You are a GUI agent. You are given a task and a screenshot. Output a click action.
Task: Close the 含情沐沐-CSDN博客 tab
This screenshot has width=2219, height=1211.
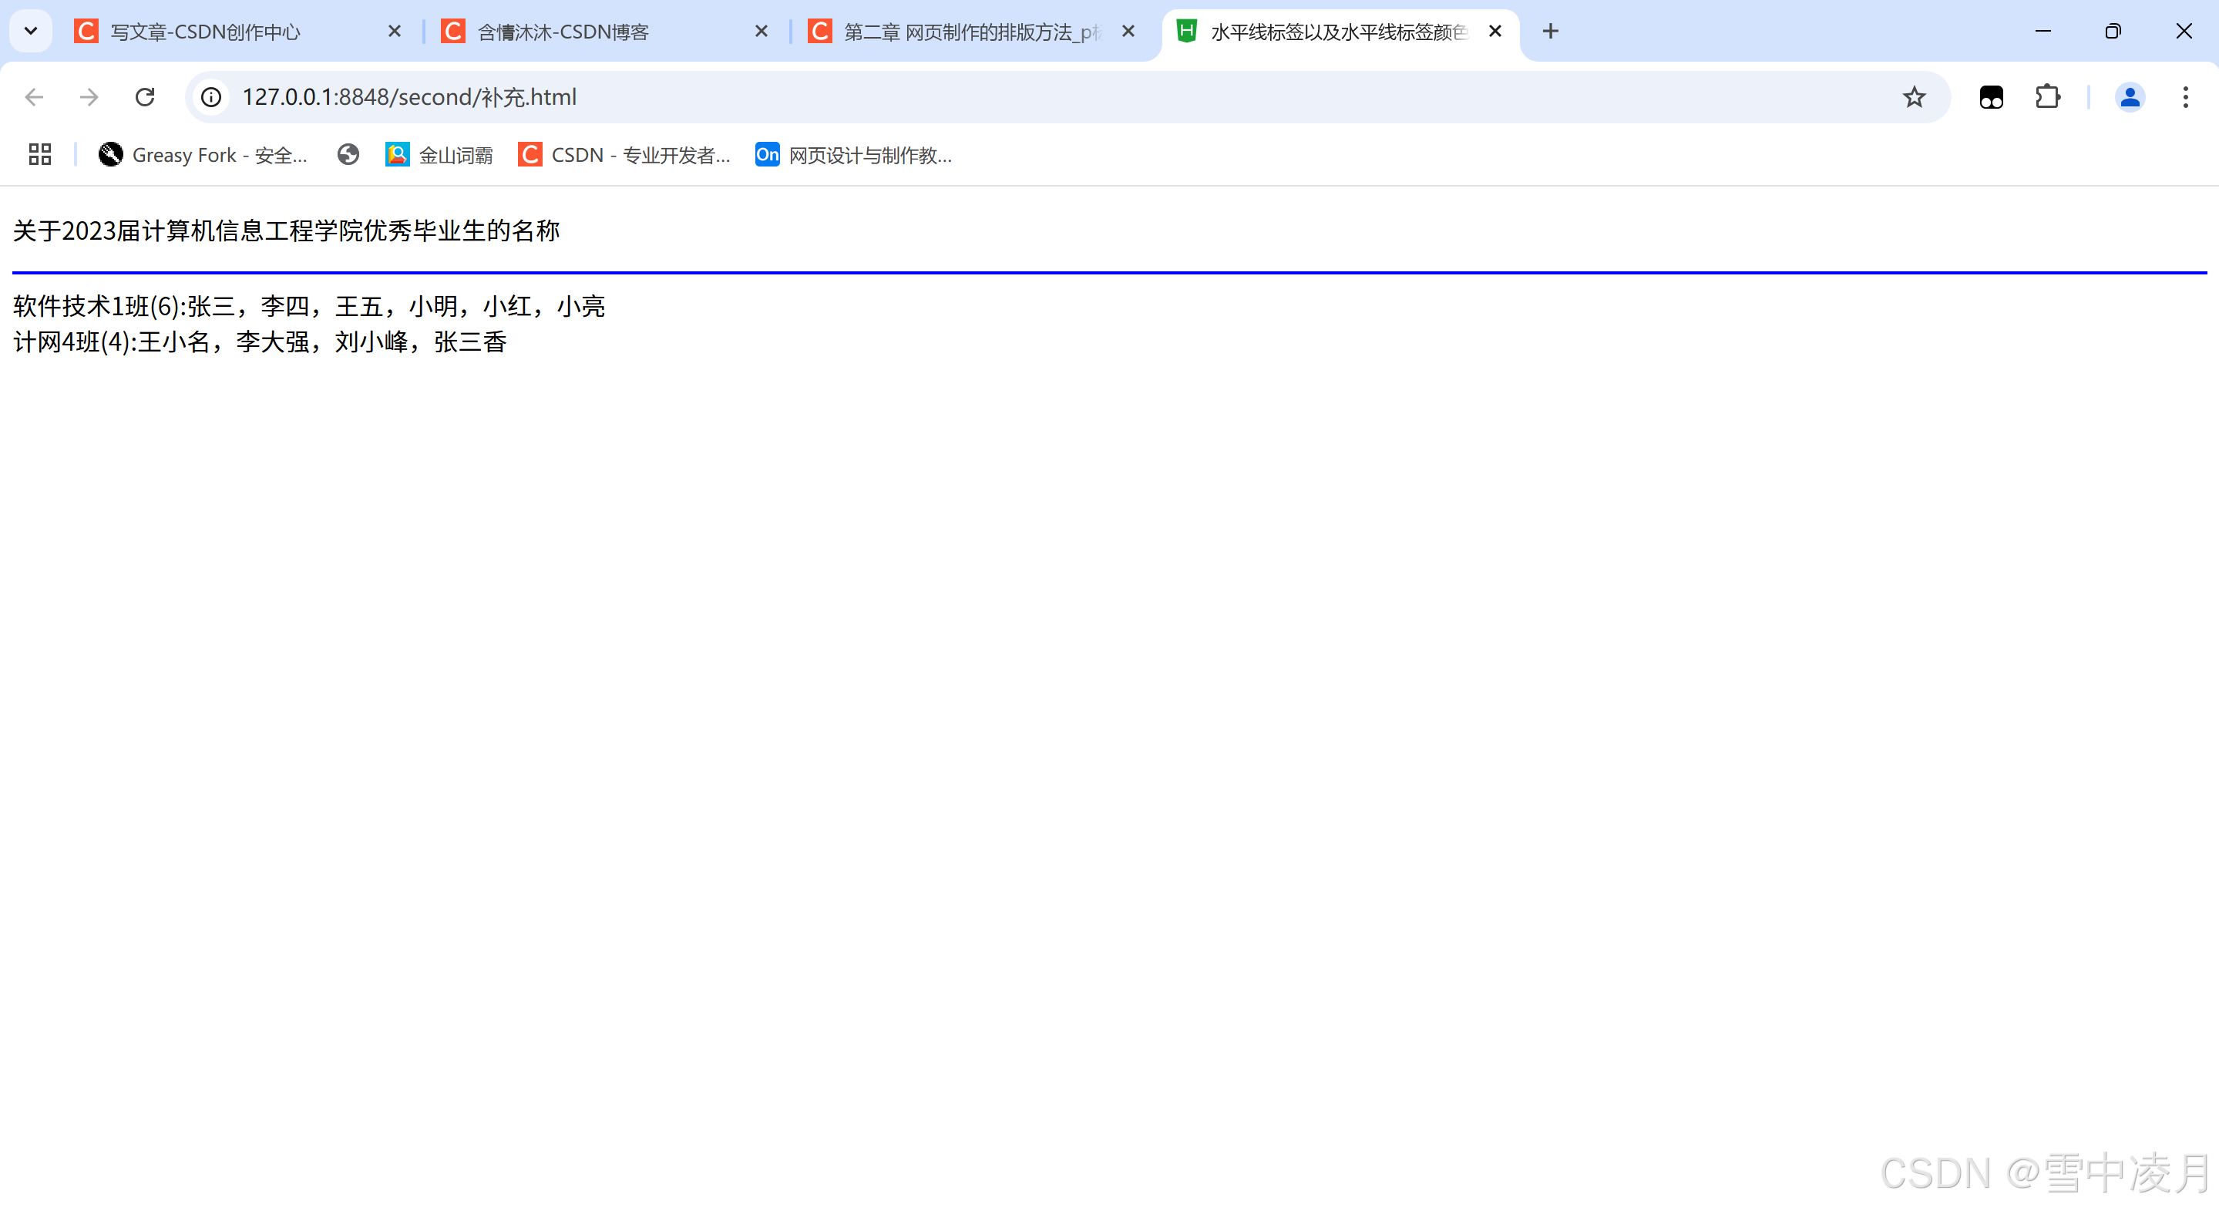click(x=762, y=32)
